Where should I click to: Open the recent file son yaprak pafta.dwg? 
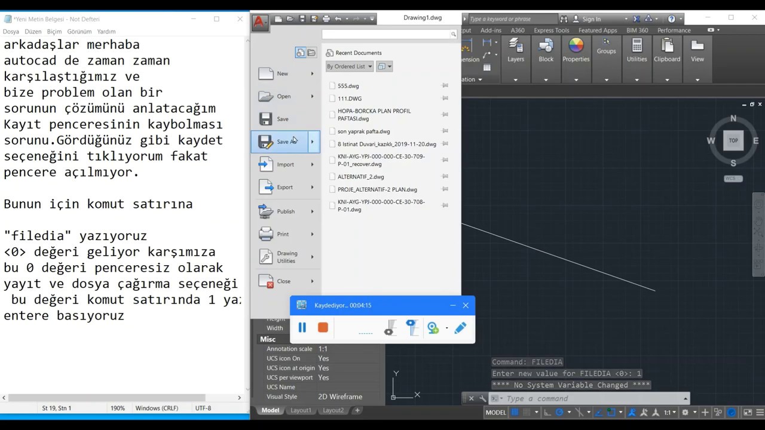click(x=363, y=131)
